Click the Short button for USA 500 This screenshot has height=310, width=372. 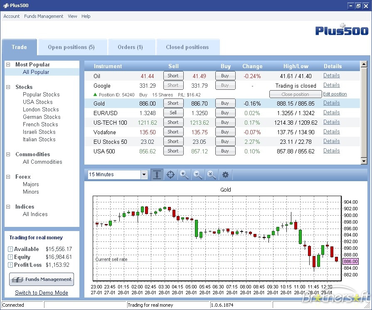point(173,151)
